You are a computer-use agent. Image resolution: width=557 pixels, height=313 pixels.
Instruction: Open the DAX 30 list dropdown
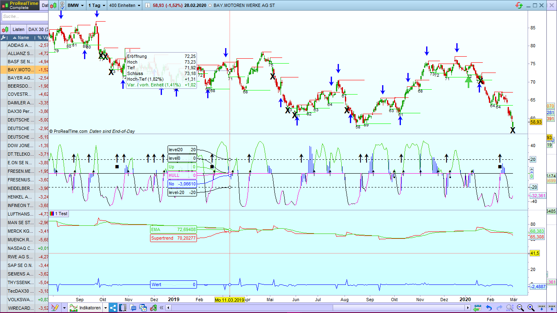[38, 29]
